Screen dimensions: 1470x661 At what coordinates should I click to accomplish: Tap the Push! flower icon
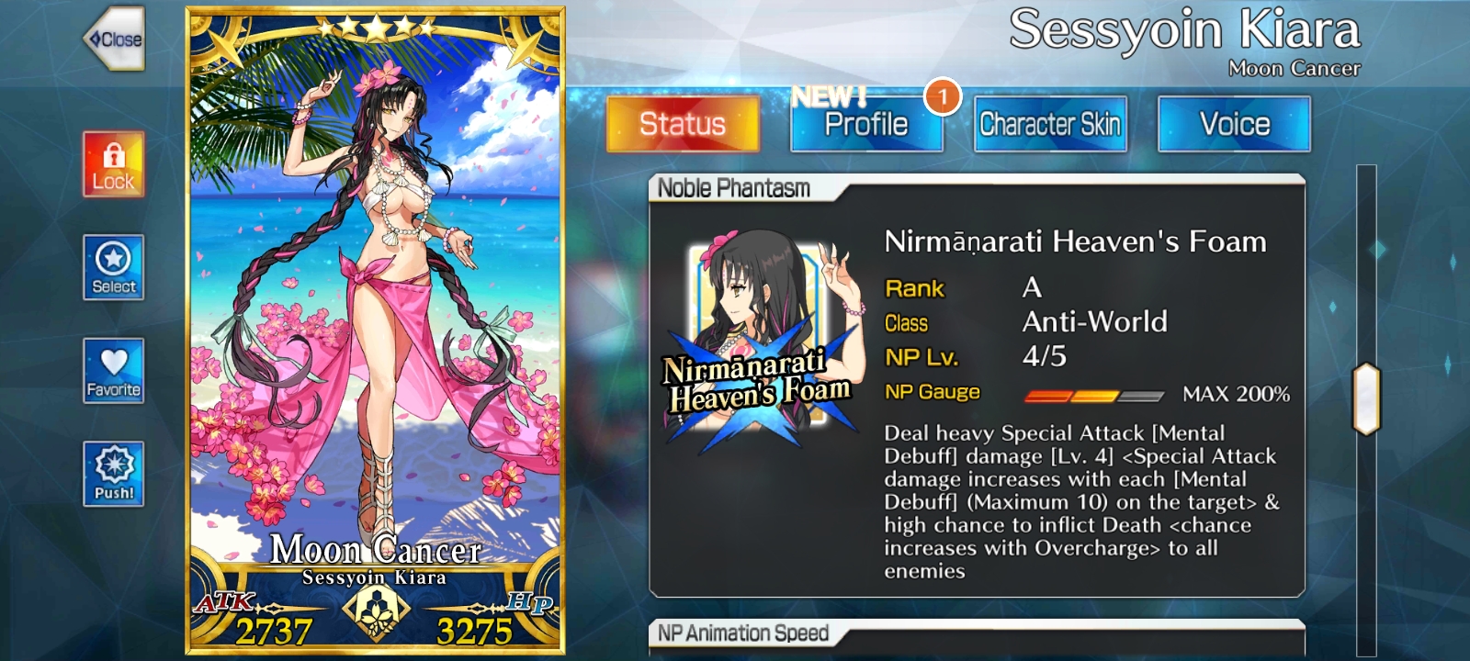coord(113,474)
